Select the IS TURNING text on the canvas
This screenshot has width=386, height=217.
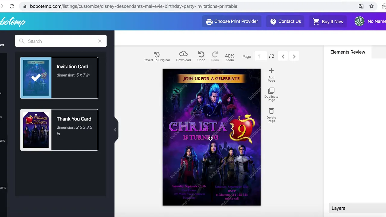coord(201,137)
